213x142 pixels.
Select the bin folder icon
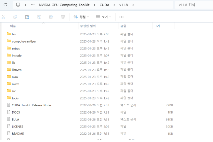point(9,34)
